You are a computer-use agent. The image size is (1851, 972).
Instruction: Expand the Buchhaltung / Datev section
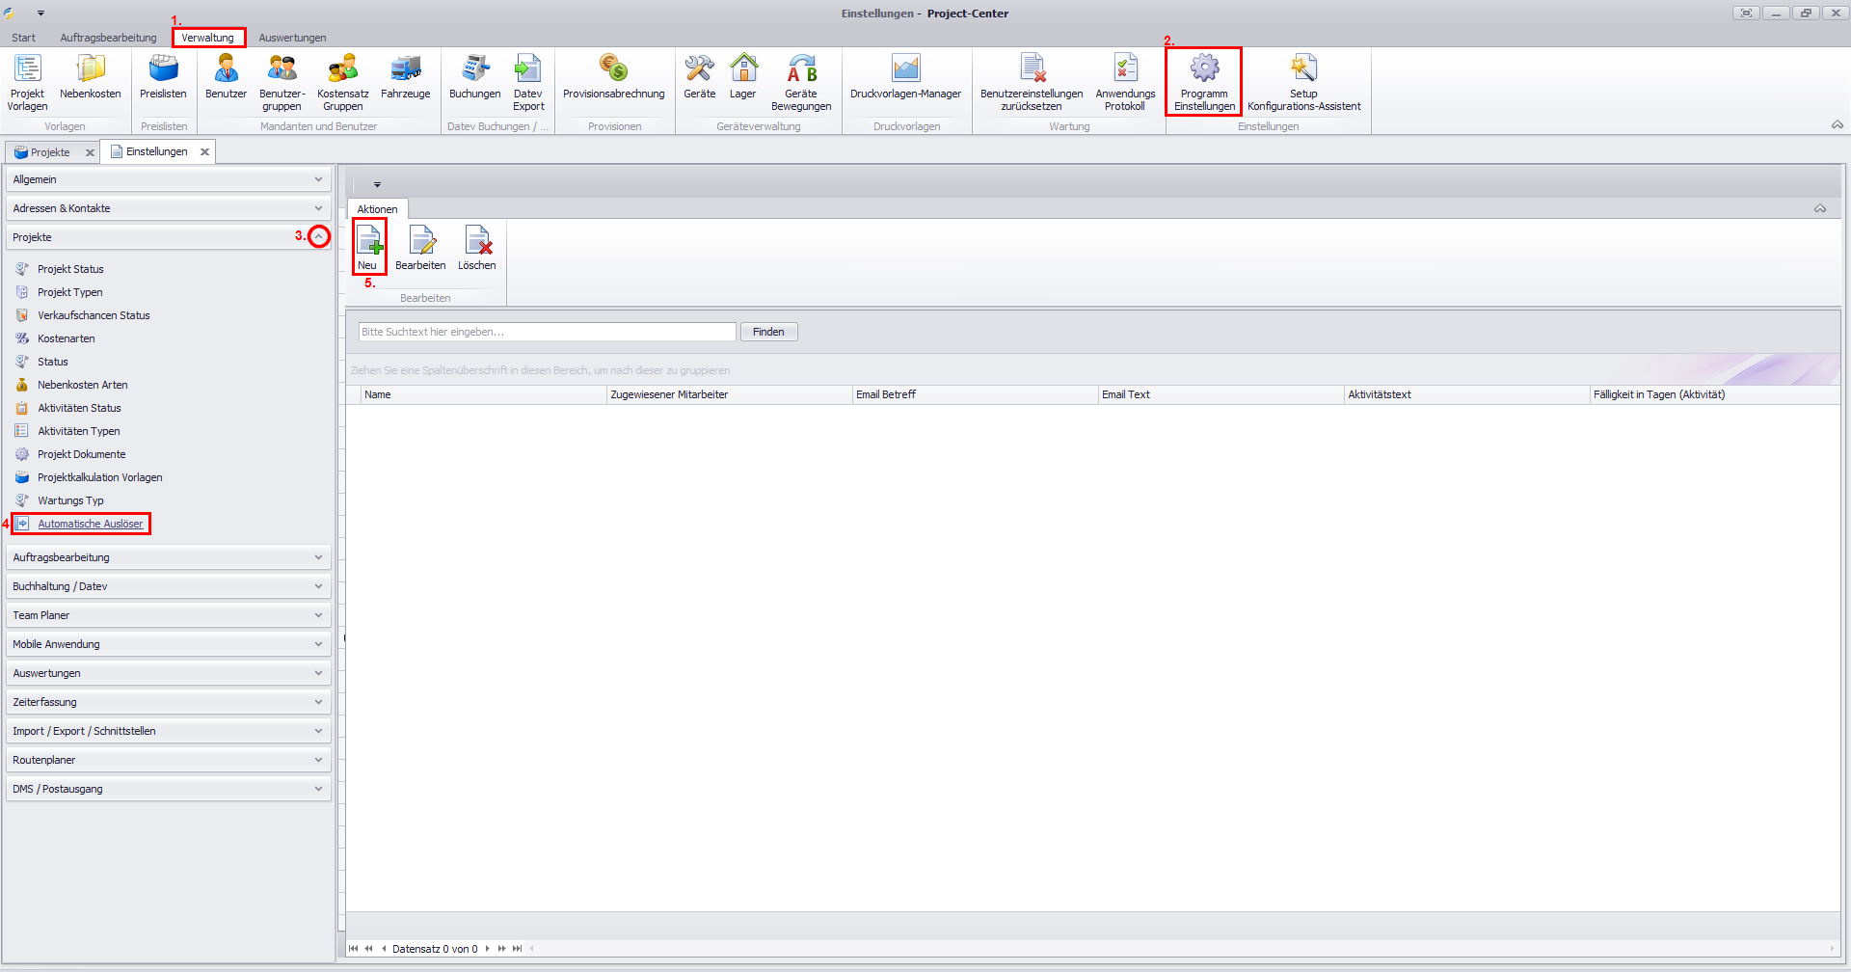(318, 586)
